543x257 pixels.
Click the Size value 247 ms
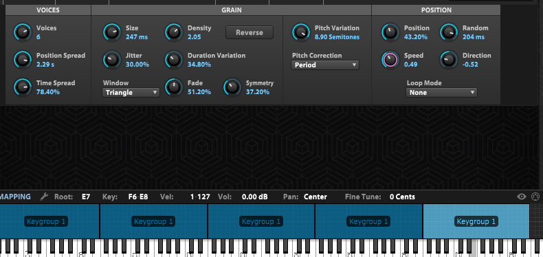pyautogui.click(x=137, y=36)
